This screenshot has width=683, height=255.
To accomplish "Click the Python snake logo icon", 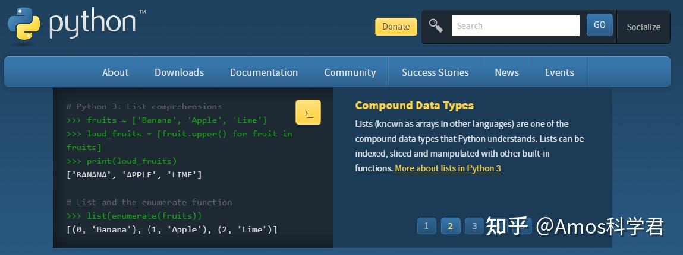I will (24, 26).
